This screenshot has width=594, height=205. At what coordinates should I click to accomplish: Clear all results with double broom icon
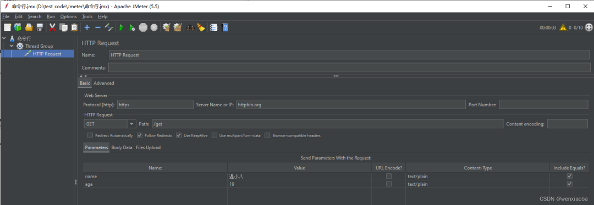pyautogui.click(x=177, y=27)
